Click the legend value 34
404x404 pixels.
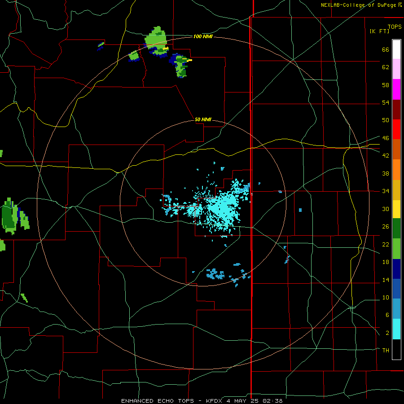(x=386, y=191)
